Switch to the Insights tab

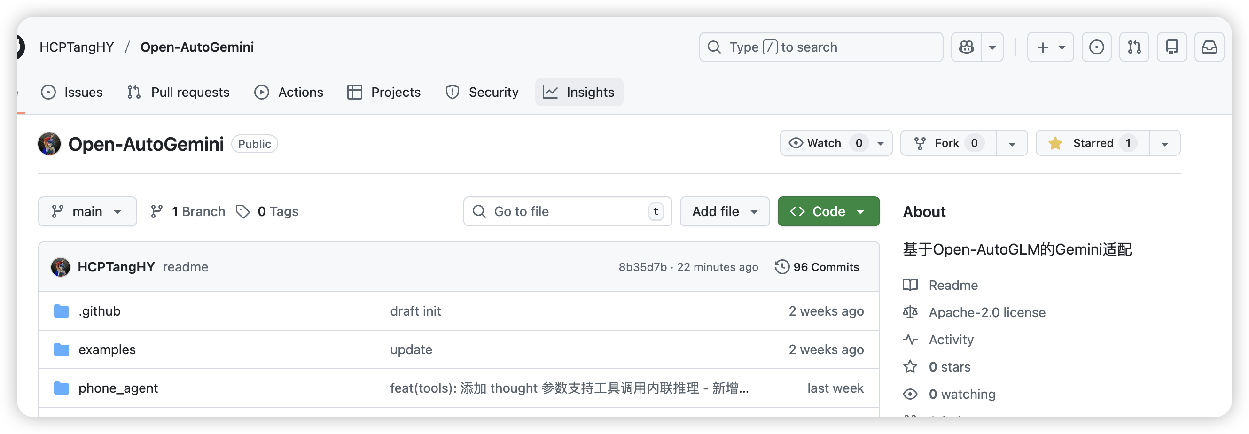(579, 92)
